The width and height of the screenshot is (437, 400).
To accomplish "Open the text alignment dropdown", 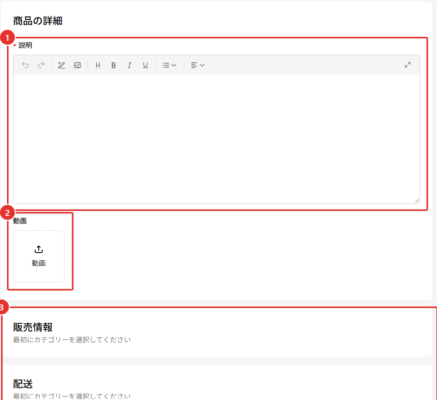I will [198, 65].
